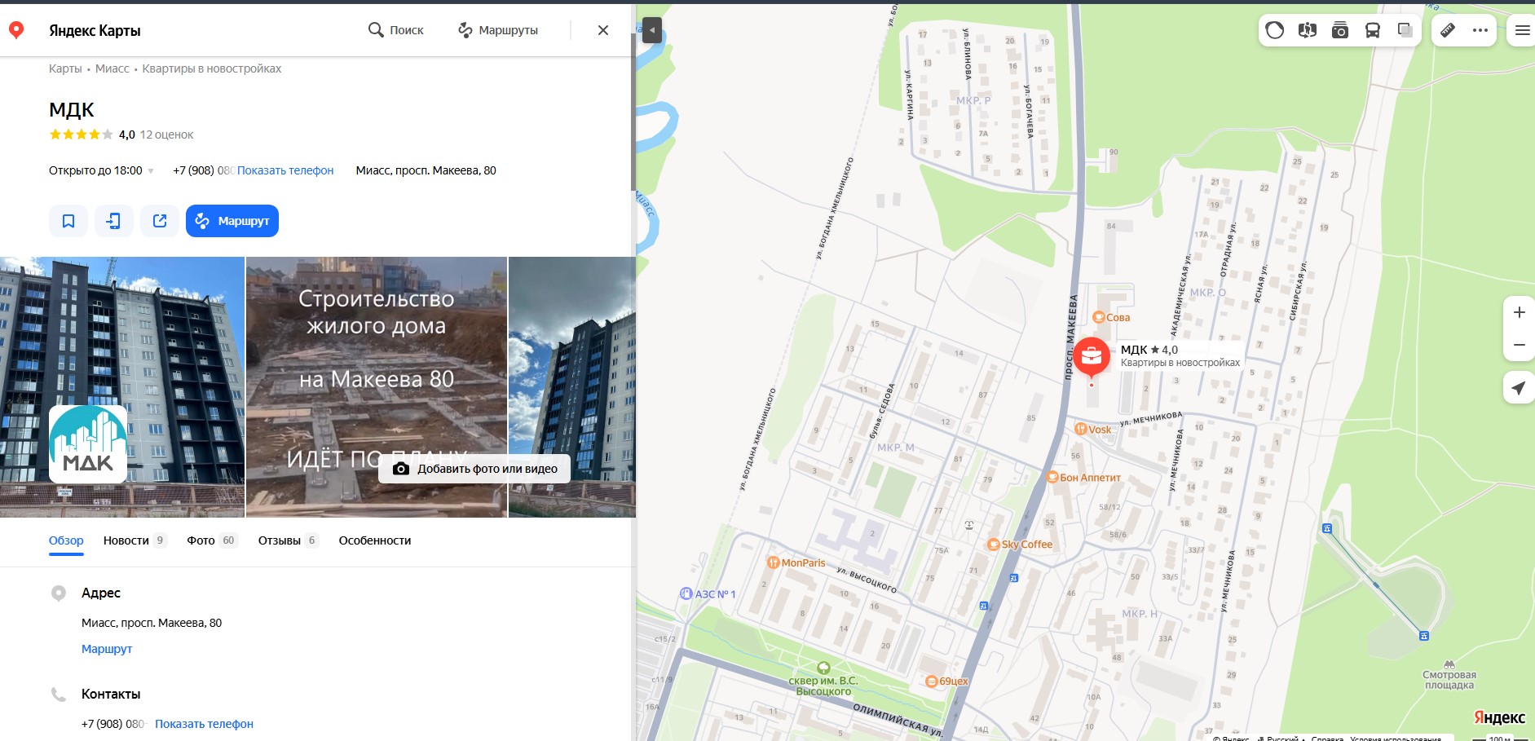Zoom in on the map

(1520, 312)
